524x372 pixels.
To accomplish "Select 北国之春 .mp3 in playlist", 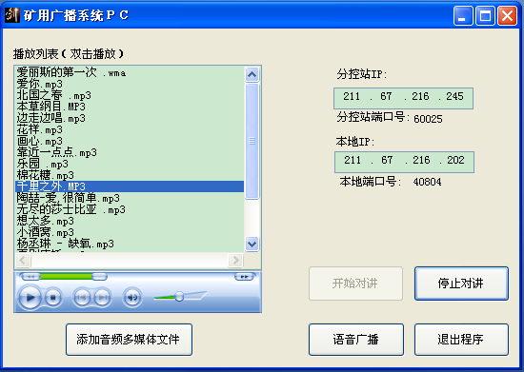I will 130,95.
